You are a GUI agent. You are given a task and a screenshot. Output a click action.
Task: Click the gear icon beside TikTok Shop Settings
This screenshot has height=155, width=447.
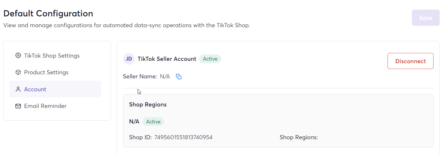(x=18, y=56)
